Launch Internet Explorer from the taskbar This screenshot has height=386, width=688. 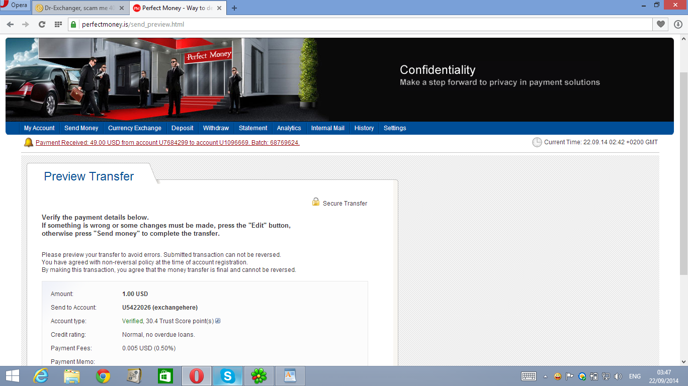pyautogui.click(x=41, y=376)
